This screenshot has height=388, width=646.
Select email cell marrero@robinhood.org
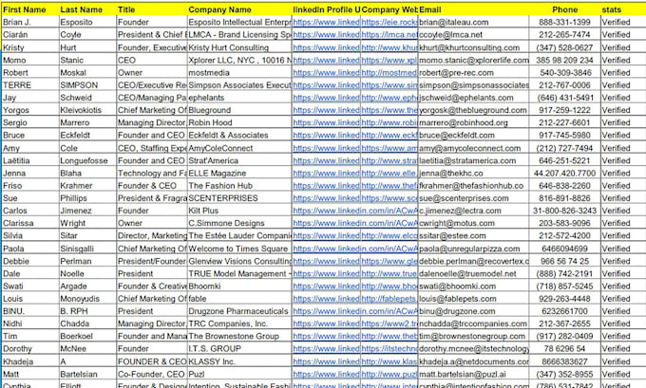coord(473,122)
